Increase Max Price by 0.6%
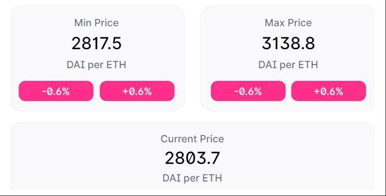The width and height of the screenshot is (386, 196). click(x=328, y=91)
